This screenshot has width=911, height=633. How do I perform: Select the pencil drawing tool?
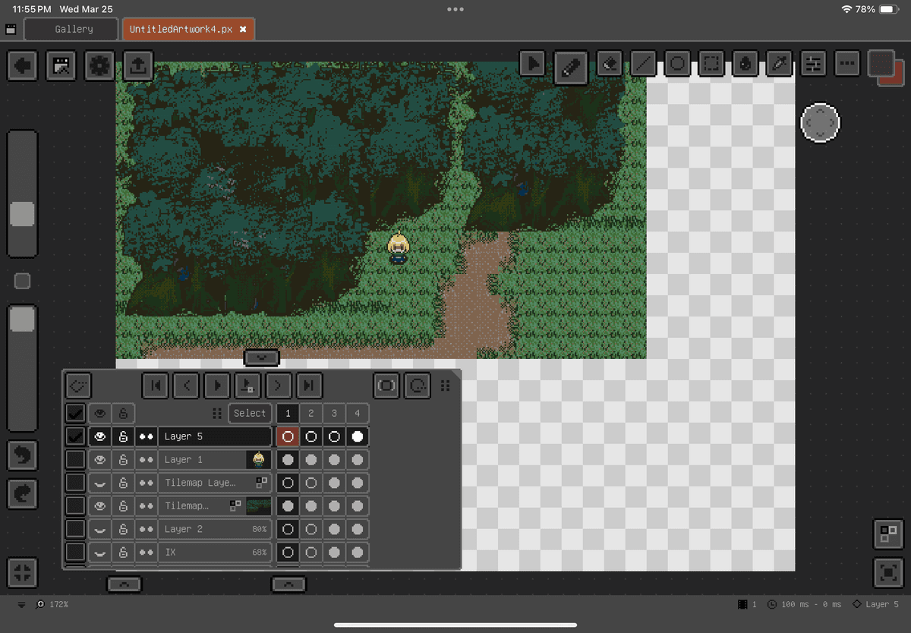click(x=571, y=65)
